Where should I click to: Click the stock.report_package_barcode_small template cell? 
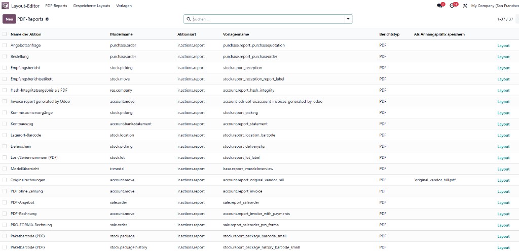pyautogui.click(x=255, y=236)
